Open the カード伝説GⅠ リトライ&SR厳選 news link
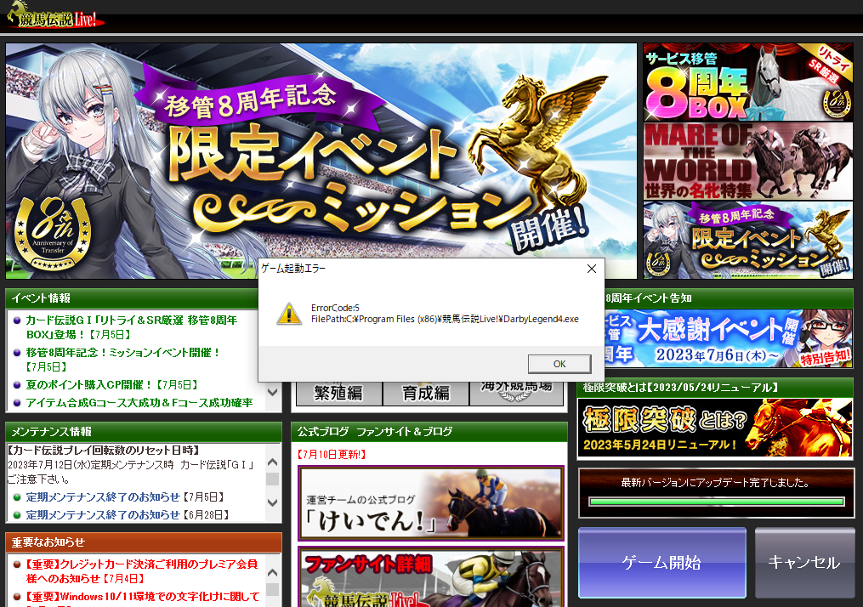The width and height of the screenshot is (863, 607). pos(132,327)
